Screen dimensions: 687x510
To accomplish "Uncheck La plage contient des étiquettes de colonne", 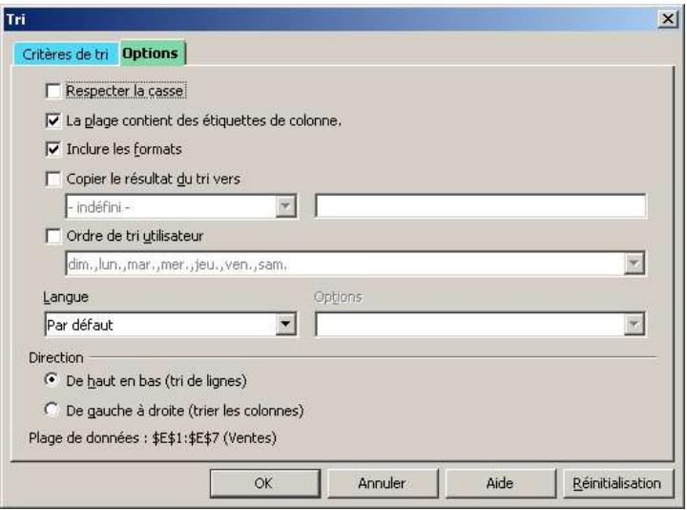I will (53, 120).
